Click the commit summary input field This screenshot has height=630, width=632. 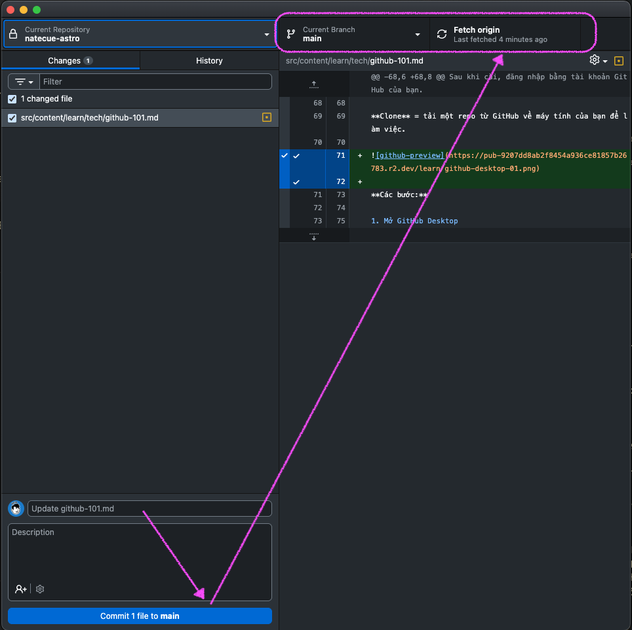(149, 509)
